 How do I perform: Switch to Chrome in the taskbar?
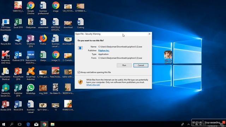coord(44,124)
